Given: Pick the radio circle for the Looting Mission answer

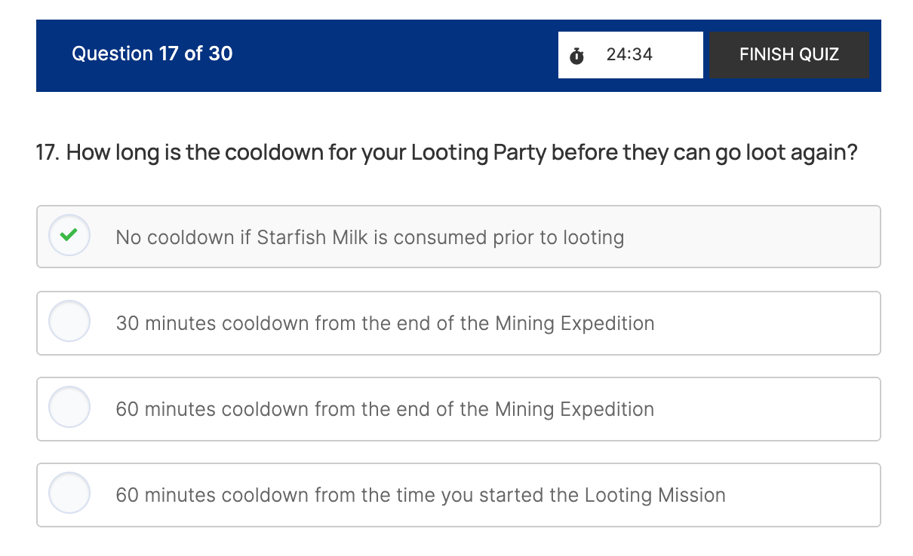Looking at the screenshot, I should [69, 493].
